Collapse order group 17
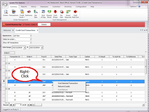The width and height of the screenshot is (149, 112). [x=6, y=78]
